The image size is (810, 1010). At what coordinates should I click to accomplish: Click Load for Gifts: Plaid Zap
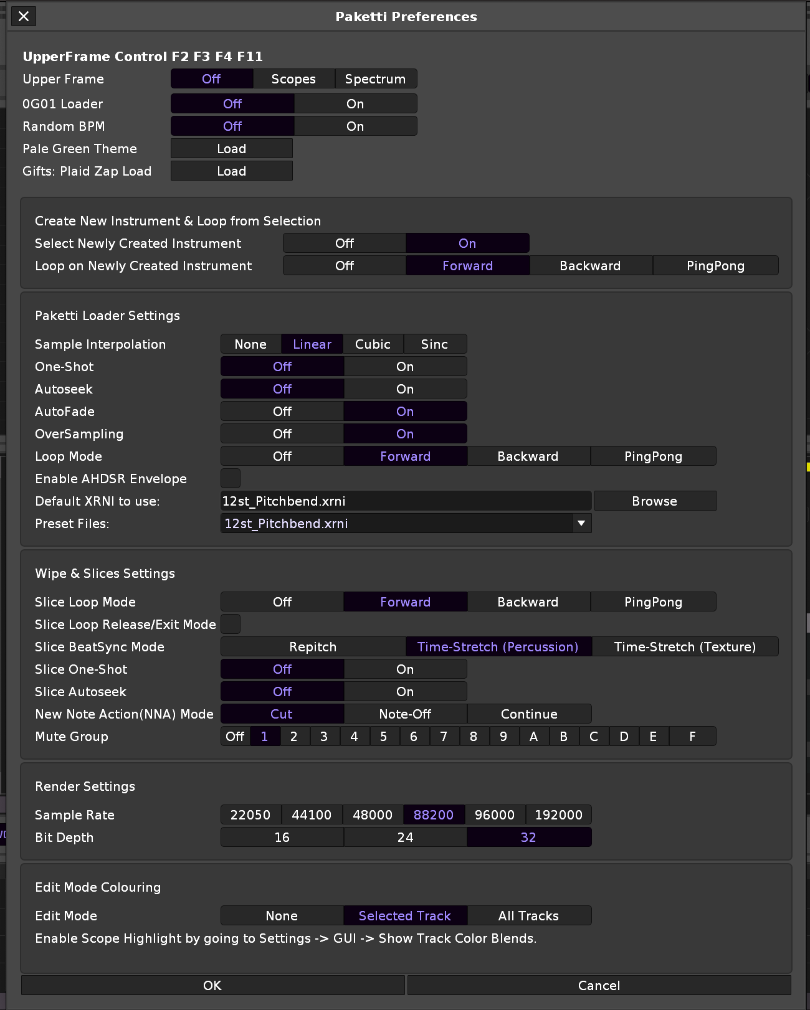(x=231, y=171)
